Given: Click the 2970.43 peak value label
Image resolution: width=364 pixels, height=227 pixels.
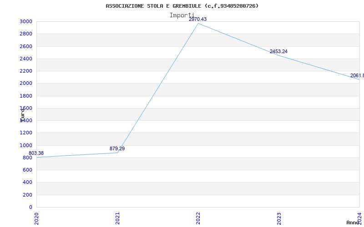Looking at the screenshot, I should [x=197, y=20].
